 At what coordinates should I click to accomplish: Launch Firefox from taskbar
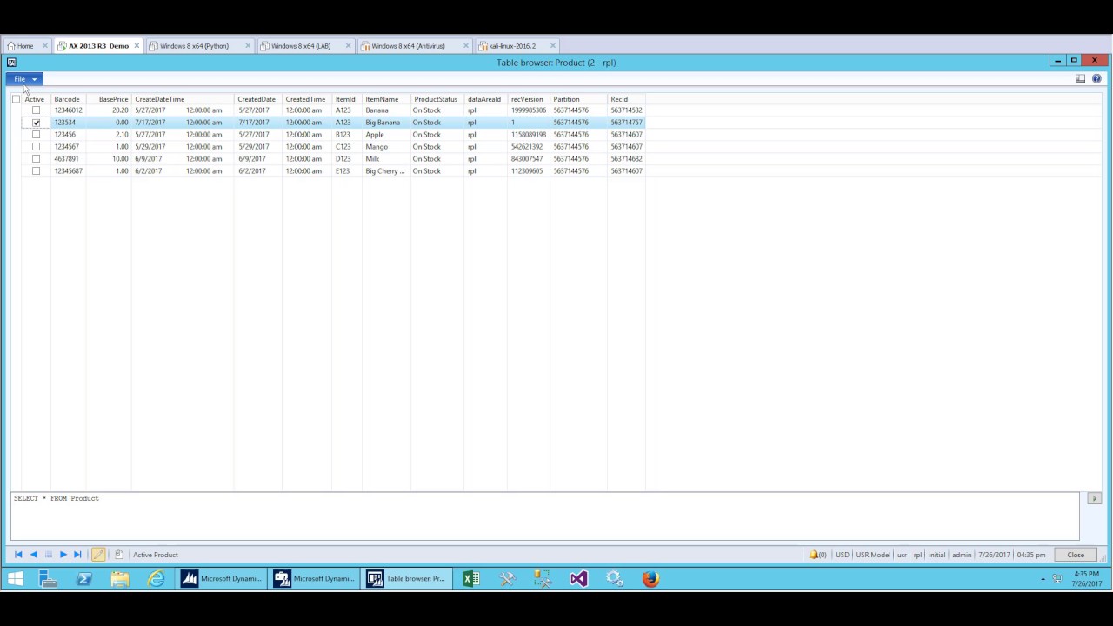click(650, 578)
